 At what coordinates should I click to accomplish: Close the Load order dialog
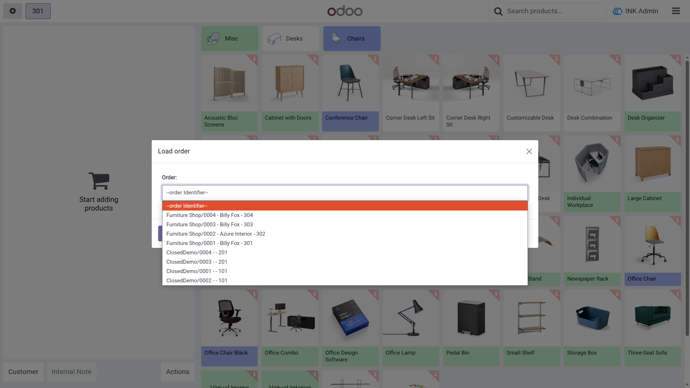tap(529, 152)
